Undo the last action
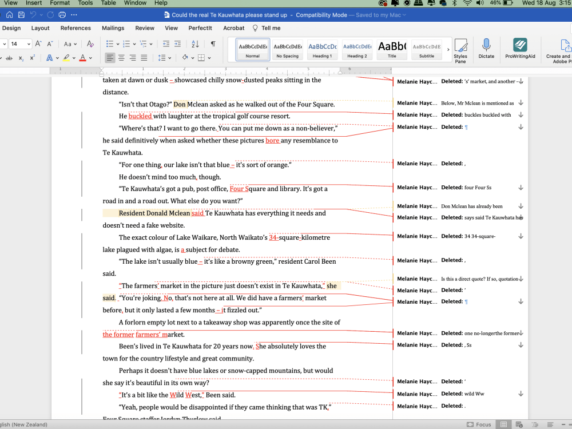The height and width of the screenshot is (429, 572). (33, 15)
